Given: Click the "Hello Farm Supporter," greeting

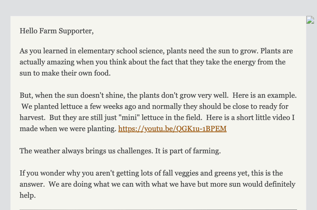Looking at the screenshot, I should coord(57,31).
